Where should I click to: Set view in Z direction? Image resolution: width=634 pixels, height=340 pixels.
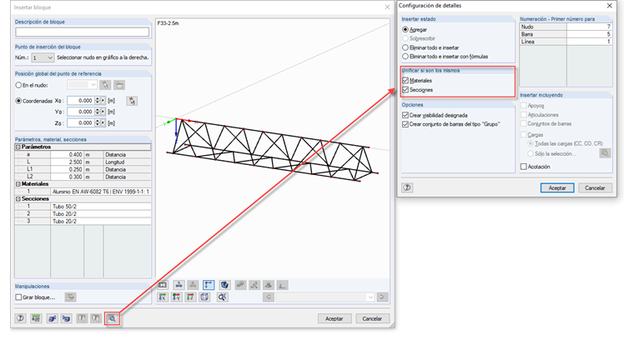tap(190, 297)
